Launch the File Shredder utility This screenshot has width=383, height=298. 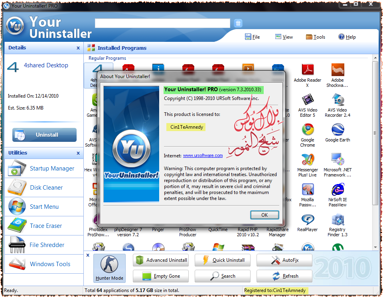point(44,245)
